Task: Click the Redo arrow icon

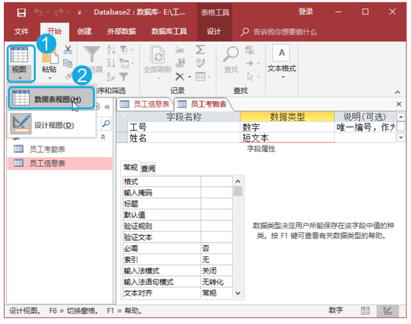Action: [59, 12]
